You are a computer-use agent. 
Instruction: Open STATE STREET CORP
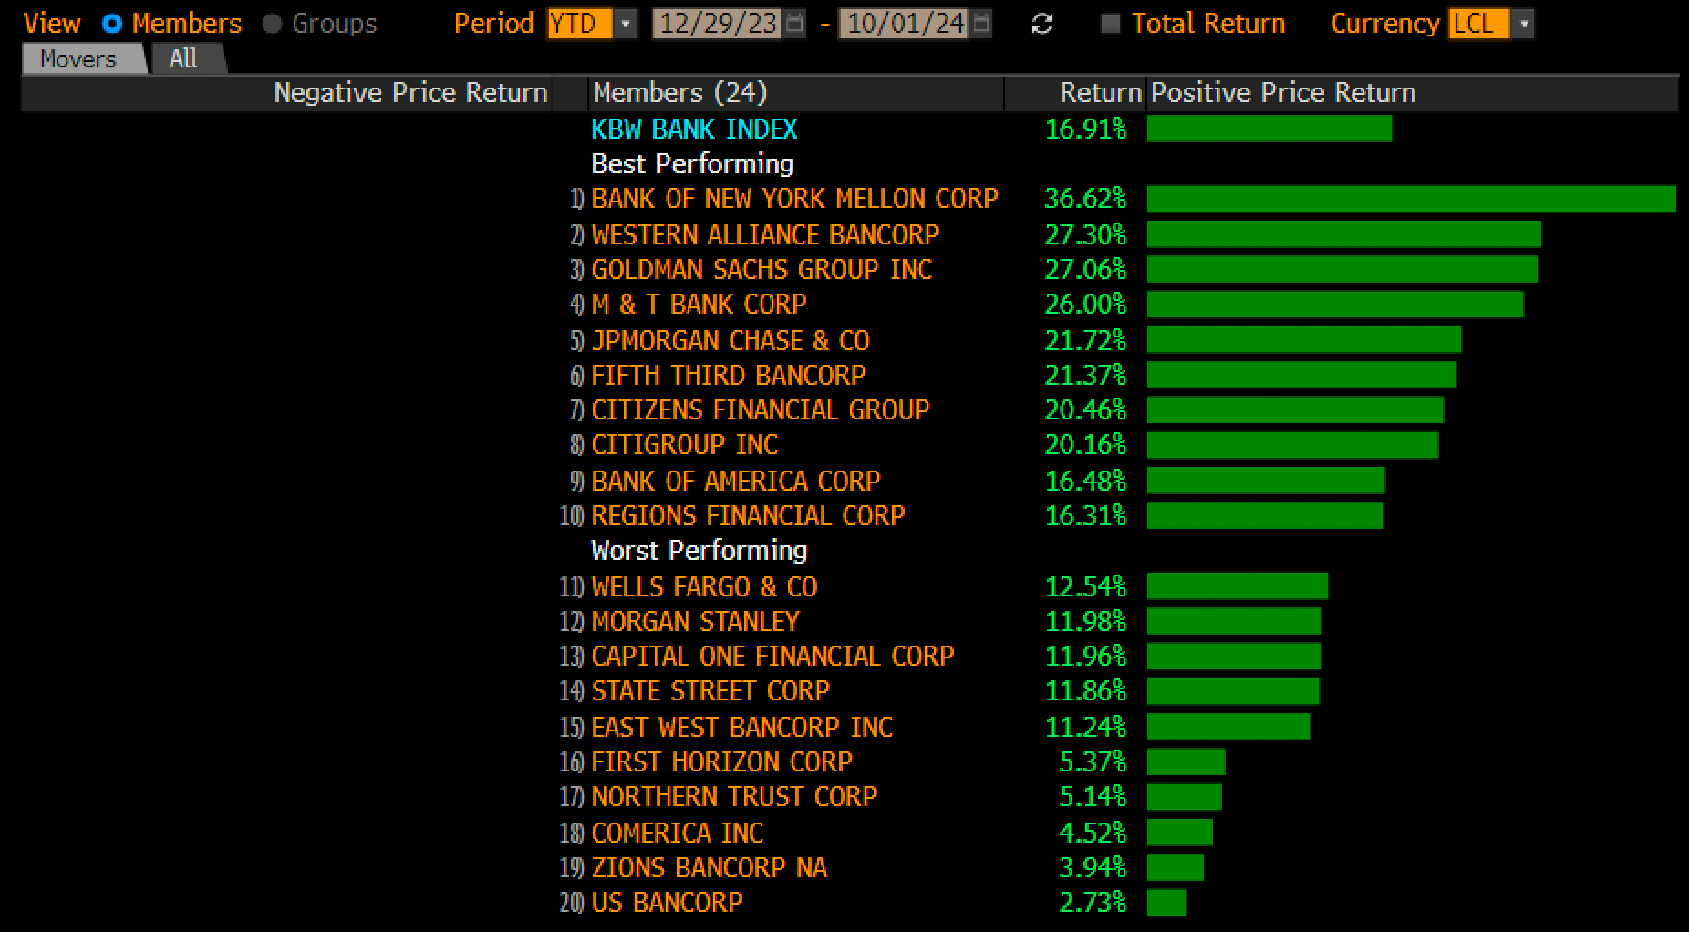(710, 691)
